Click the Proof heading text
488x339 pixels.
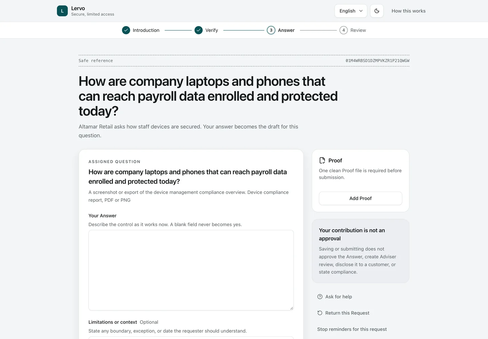(335, 160)
